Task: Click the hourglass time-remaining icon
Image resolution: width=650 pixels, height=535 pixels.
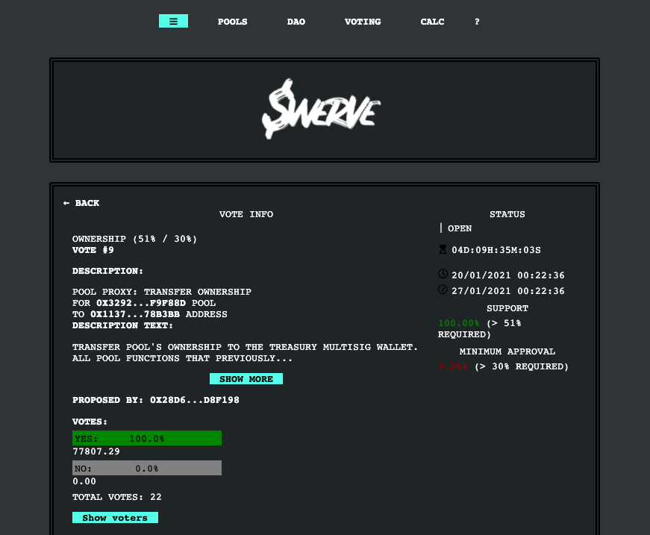Action: click(443, 249)
